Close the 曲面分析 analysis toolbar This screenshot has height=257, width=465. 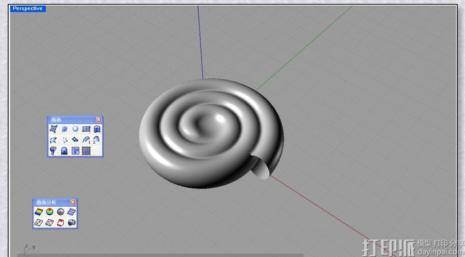(x=73, y=202)
